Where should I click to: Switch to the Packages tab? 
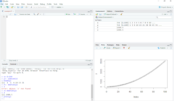(110, 45)
